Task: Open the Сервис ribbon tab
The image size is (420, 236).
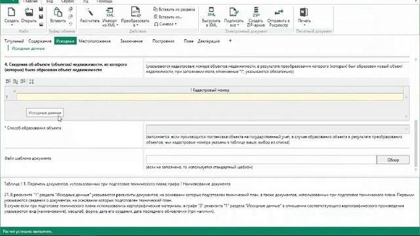Action: point(68,1)
